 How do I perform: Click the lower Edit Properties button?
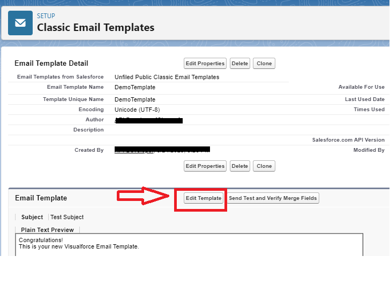(205, 166)
